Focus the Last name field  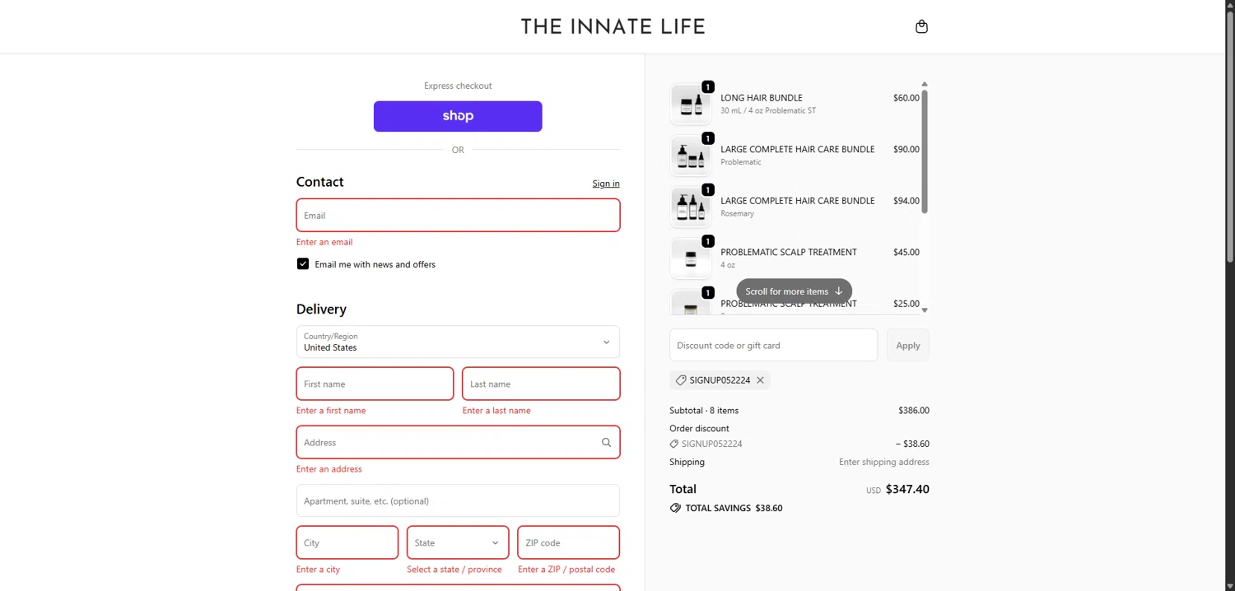tap(541, 384)
